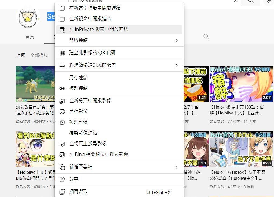Clear the YouTube search box with X
The height and width of the screenshot is (197, 274).
(x=236, y=1)
